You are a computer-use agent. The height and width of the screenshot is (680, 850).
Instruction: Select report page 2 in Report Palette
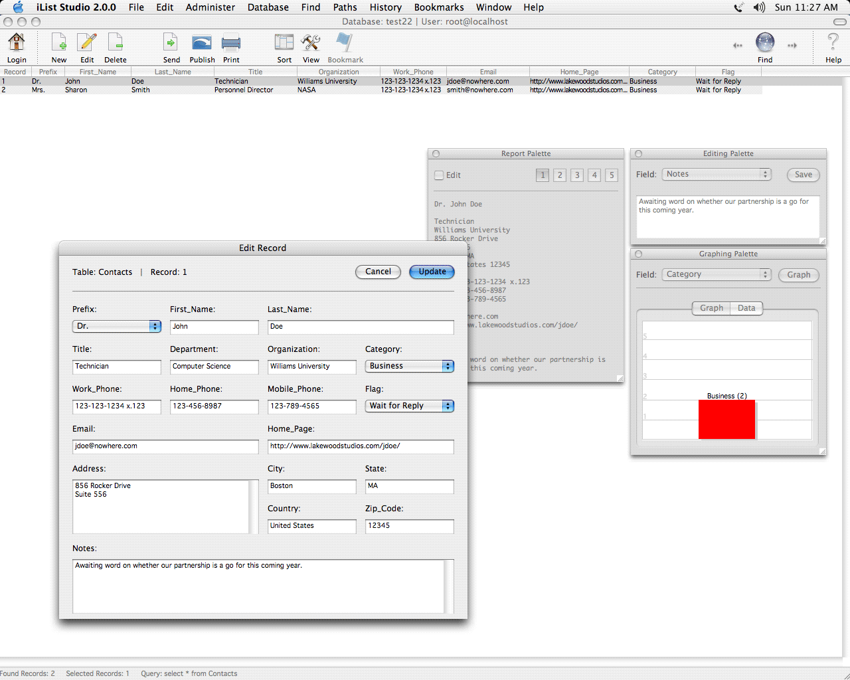pyautogui.click(x=560, y=175)
